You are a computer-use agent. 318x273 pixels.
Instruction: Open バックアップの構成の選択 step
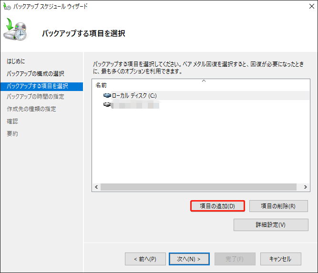click(x=35, y=73)
